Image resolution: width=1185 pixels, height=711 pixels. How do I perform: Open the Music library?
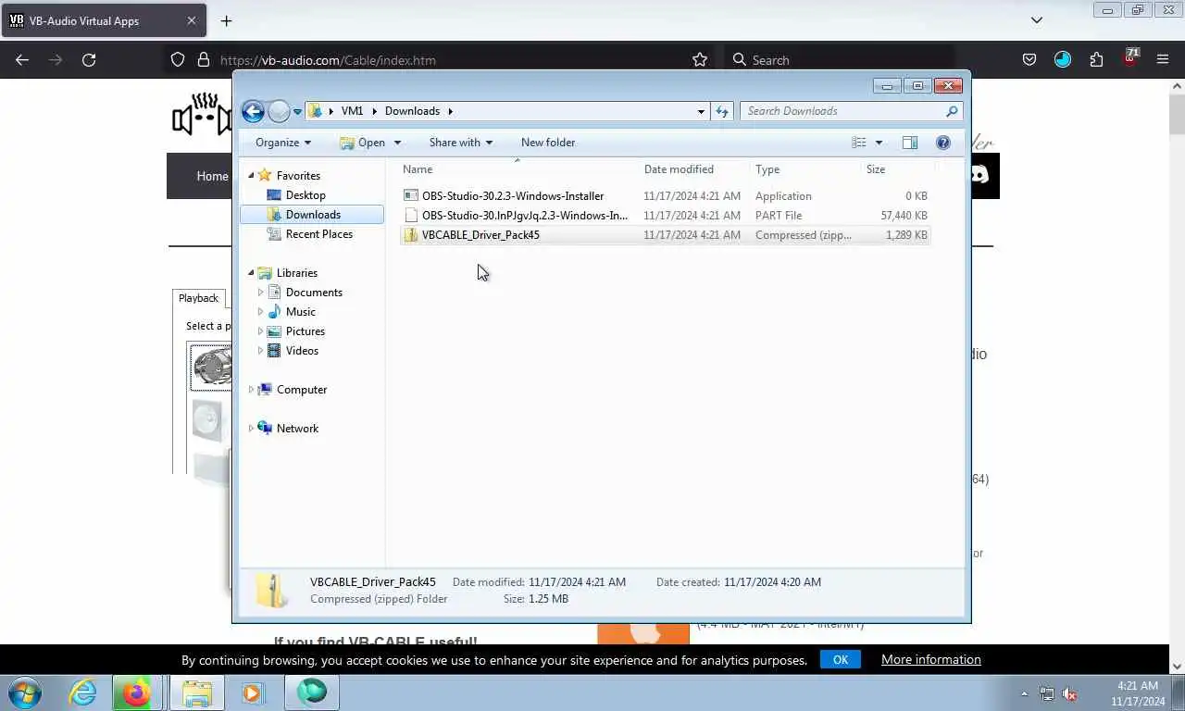(300, 312)
